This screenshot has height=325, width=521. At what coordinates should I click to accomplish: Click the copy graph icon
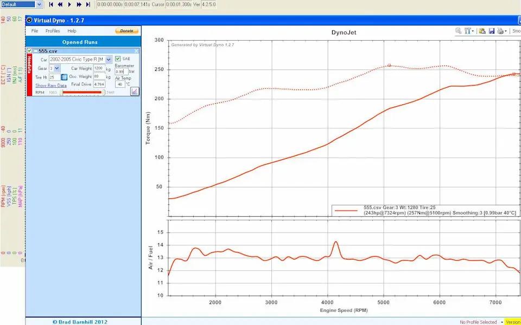pos(482,31)
